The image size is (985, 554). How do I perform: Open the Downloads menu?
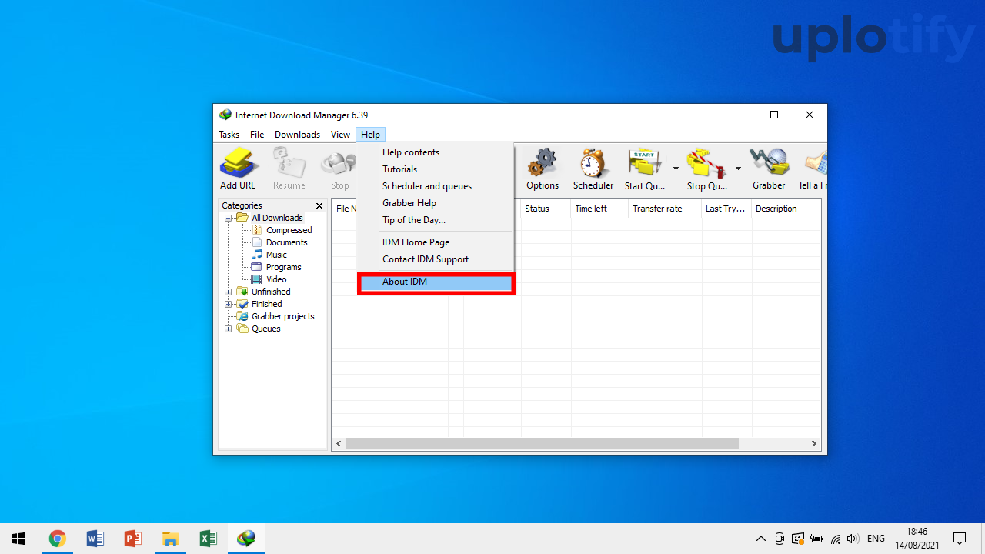click(297, 135)
